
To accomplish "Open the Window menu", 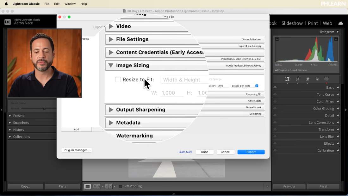I will point(70,4).
